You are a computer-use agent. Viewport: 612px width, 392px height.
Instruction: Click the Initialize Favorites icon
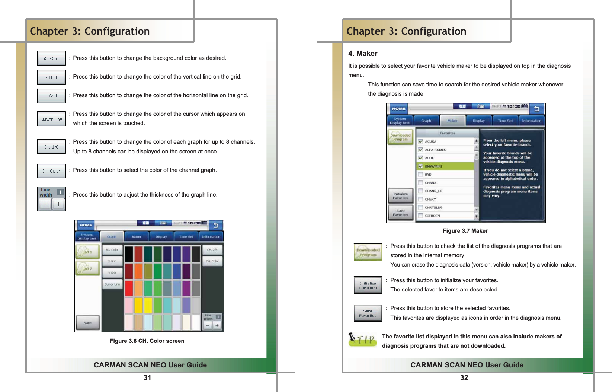tap(401, 195)
